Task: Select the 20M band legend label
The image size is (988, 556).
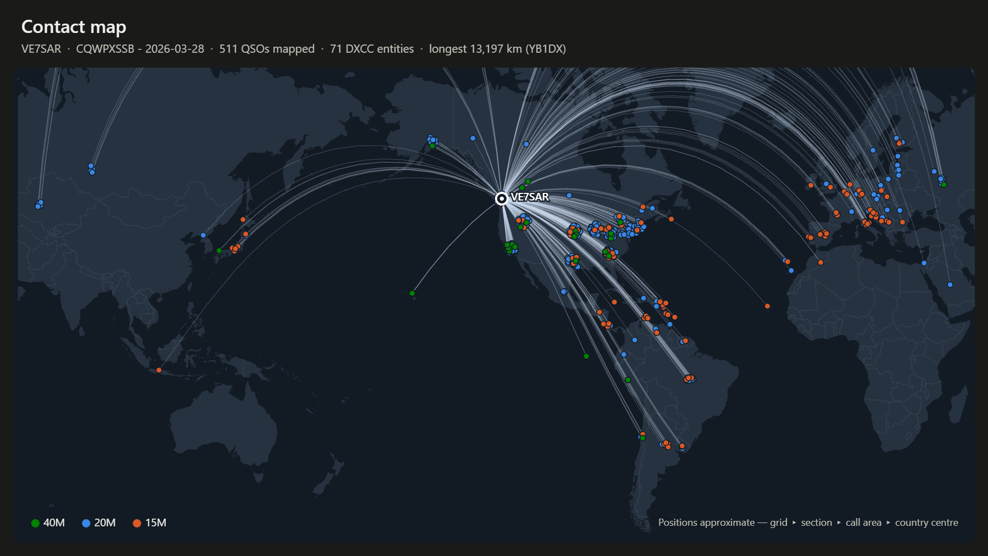Action: click(x=105, y=523)
